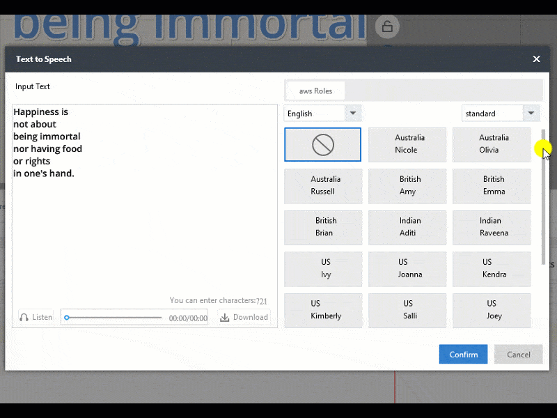
Task: Click the yellow cursor highlight on scrollbar
Action: point(542,148)
